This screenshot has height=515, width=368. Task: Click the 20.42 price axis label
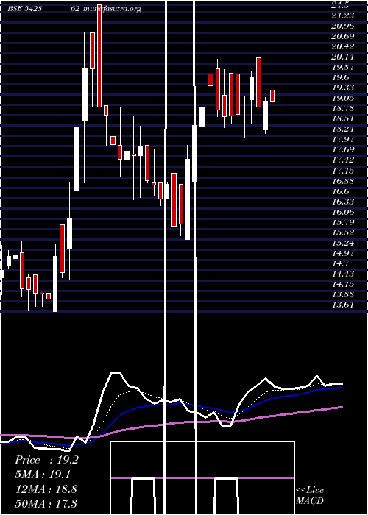tap(343, 46)
